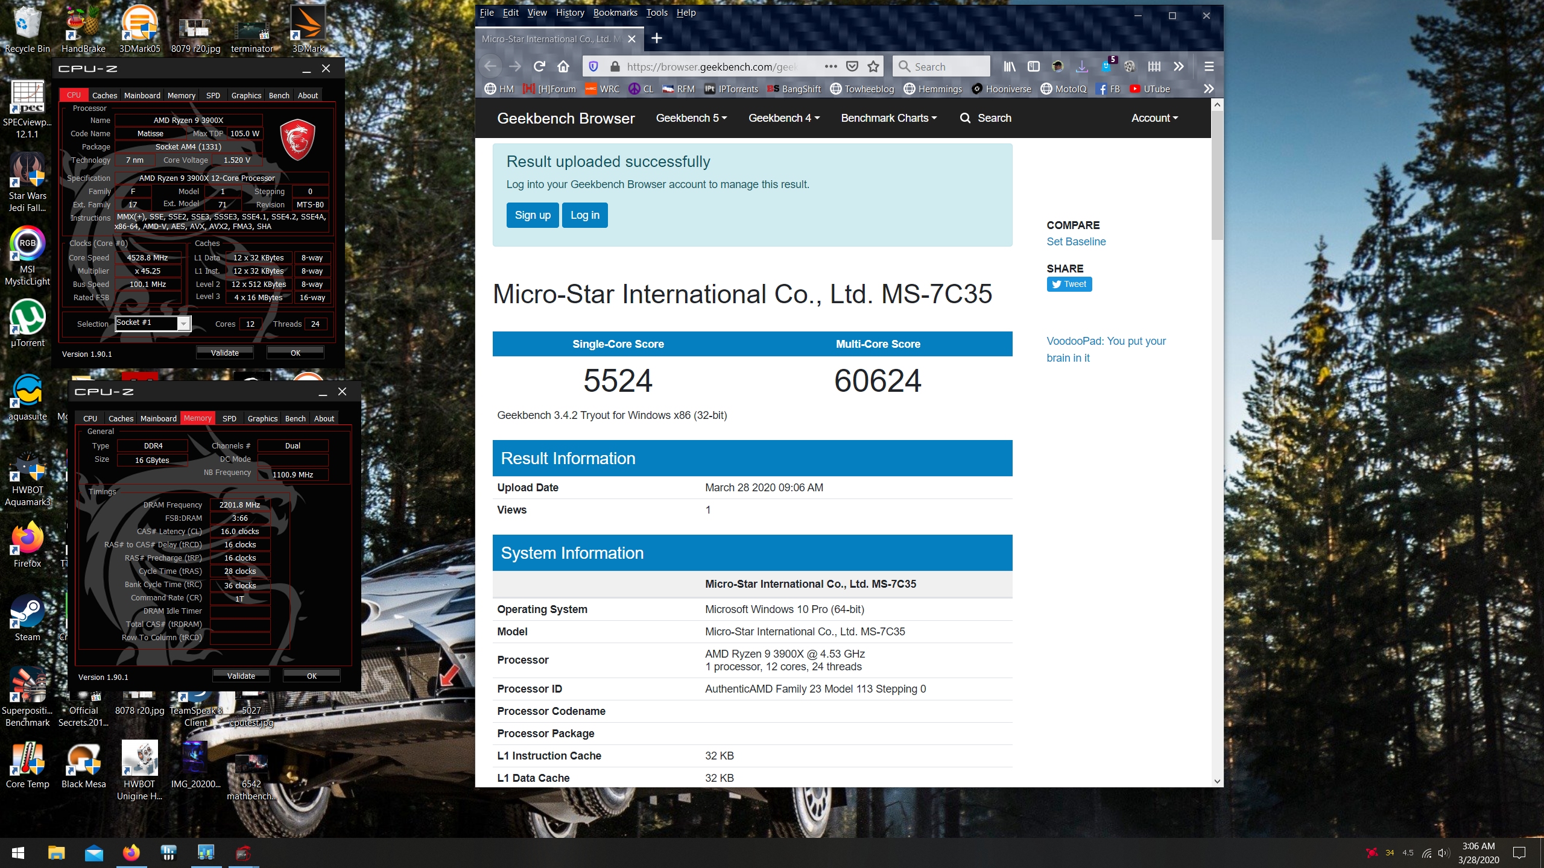The width and height of the screenshot is (1544, 868).
Task: Select Multi-Core Score value 60624
Action: pyautogui.click(x=878, y=380)
